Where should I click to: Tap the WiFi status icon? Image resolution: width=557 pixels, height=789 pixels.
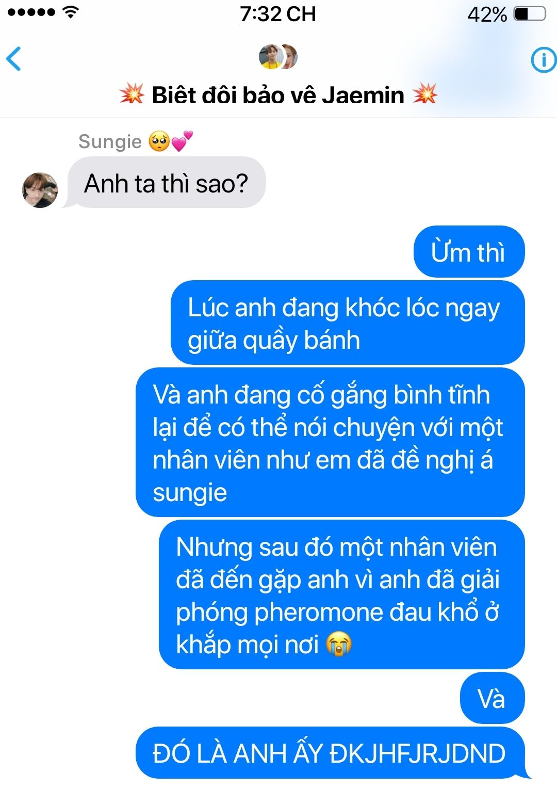pyautogui.click(x=71, y=12)
